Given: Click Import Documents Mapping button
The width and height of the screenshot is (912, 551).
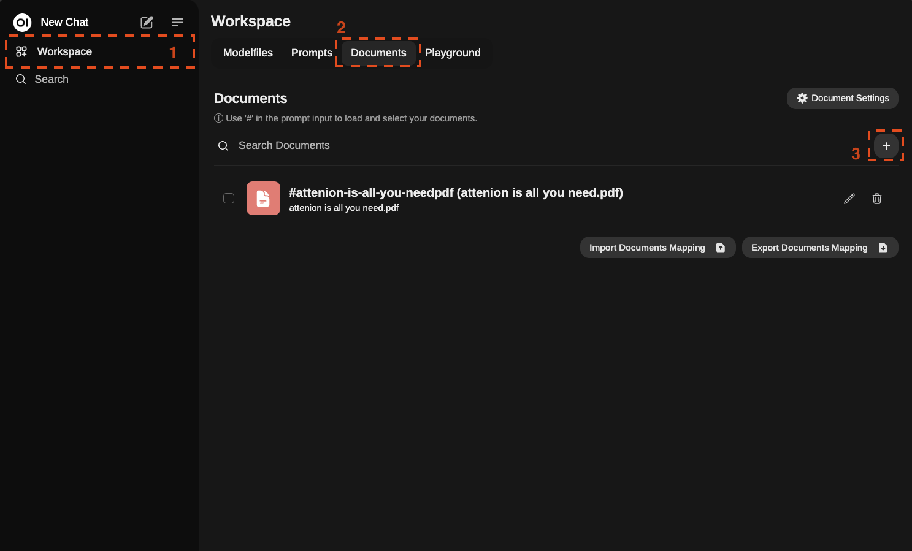Looking at the screenshot, I should [657, 248].
